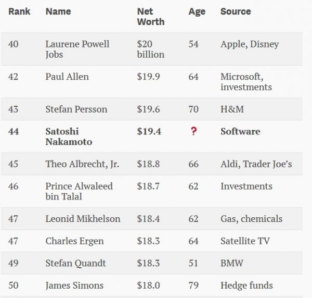The height and width of the screenshot is (298, 312).
Task: Click the Rank column header
Action: pos(19,11)
